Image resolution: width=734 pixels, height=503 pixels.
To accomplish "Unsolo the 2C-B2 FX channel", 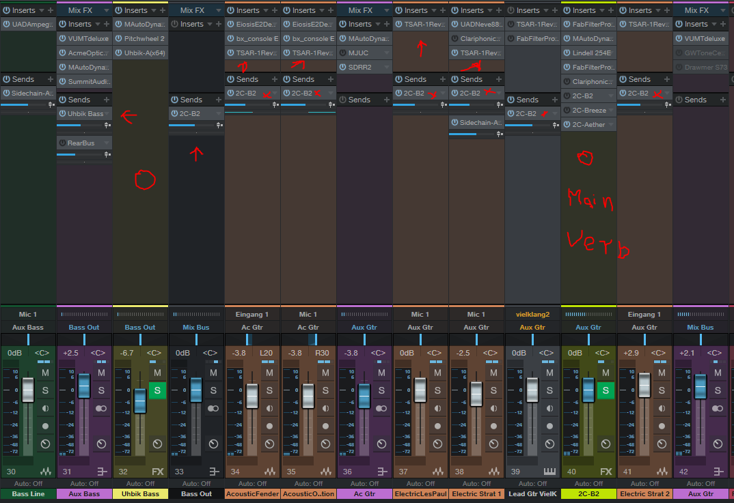I will pos(606,390).
